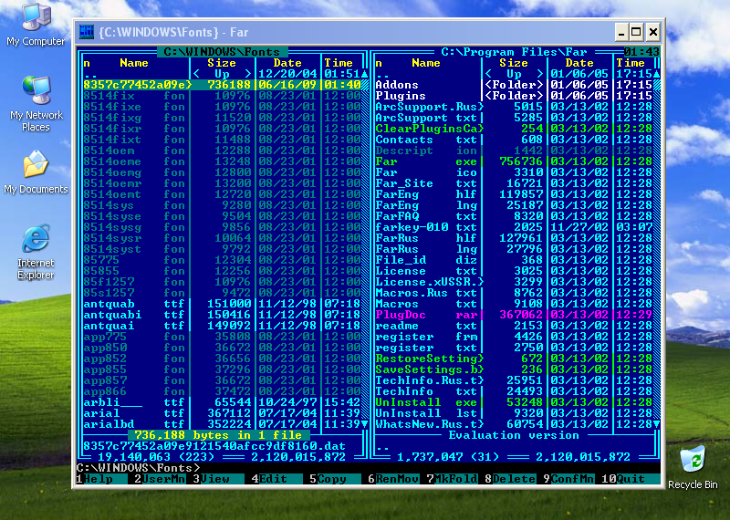Select antquai ttf font file
Image resolution: width=730 pixels, height=520 pixels.
pyautogui.click(x=222, y=326)
